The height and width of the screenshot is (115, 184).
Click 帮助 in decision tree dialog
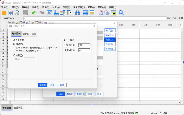pyautogui.click(x=99, y=94)
